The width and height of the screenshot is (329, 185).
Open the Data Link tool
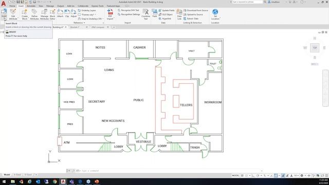[x=179, y=14]
